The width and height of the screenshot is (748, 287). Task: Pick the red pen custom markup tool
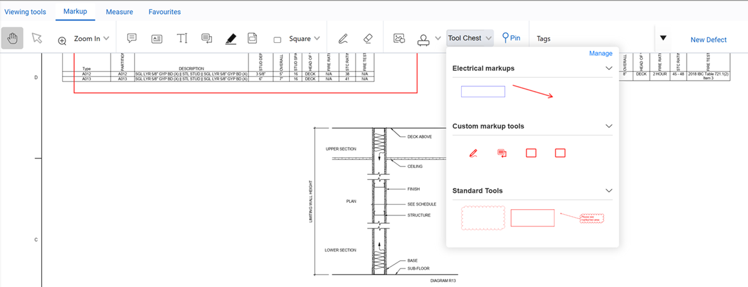click(473, 153)
